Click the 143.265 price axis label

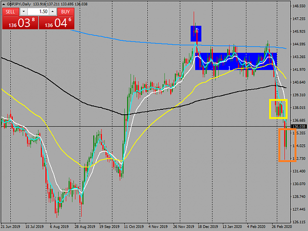point(299,57)
